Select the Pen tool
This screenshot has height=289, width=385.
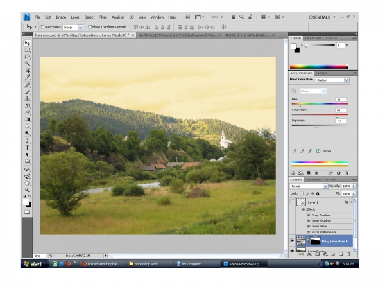point(27,141)
